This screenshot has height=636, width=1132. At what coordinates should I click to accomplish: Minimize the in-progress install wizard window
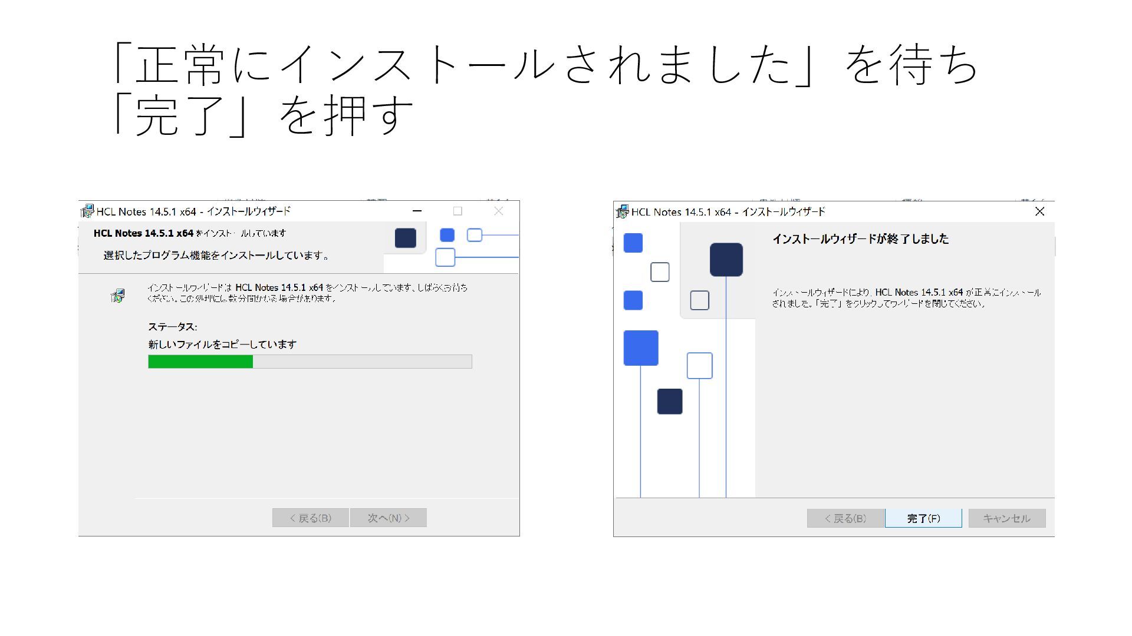click(x=417, y=211)
